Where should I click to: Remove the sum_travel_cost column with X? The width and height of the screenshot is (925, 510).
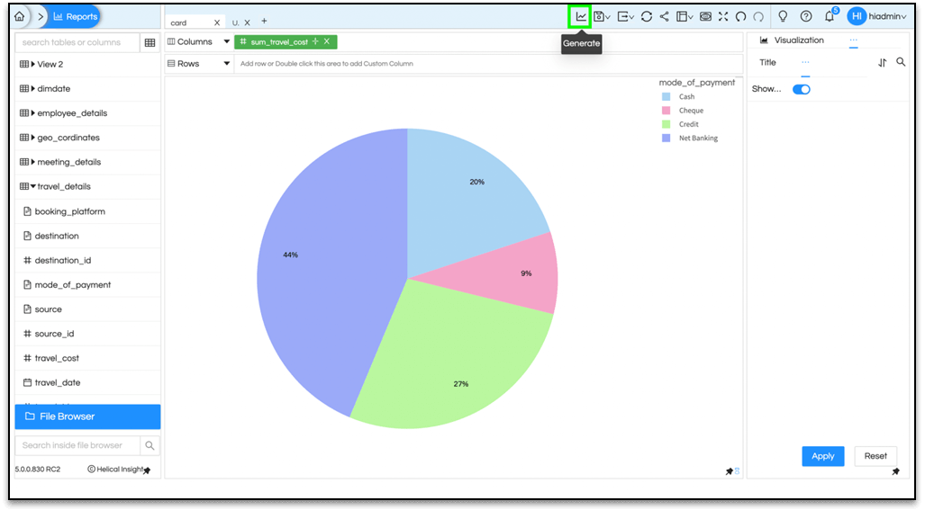327,41
